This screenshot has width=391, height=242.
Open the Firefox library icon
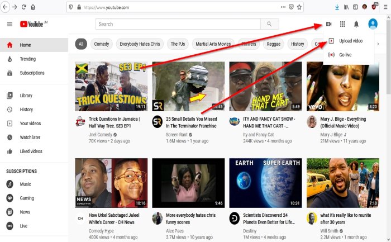tap(346, 7)
